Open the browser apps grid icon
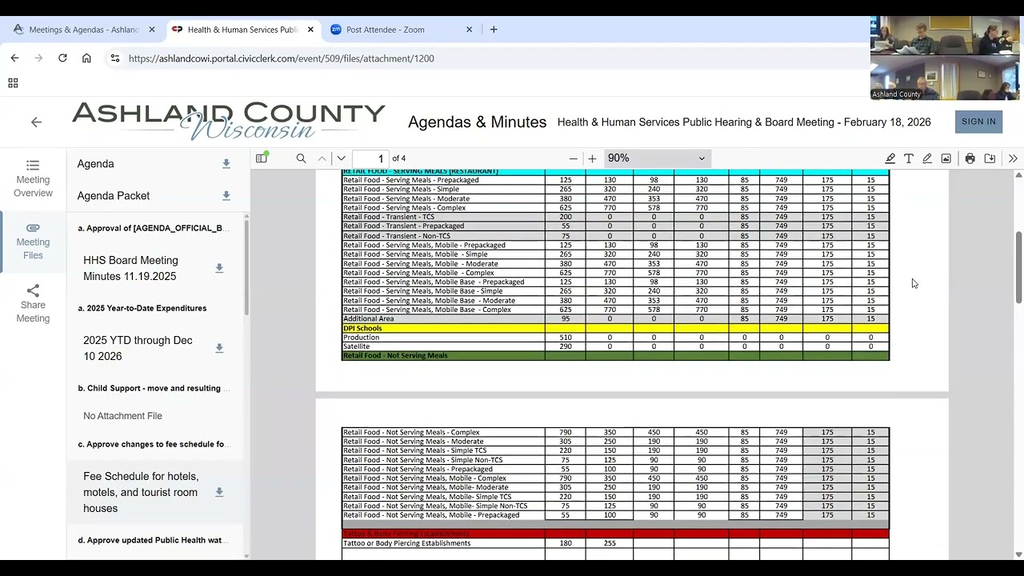Image resolution: width=1024 pixels, height=576 pixels. tap(13, 83)
